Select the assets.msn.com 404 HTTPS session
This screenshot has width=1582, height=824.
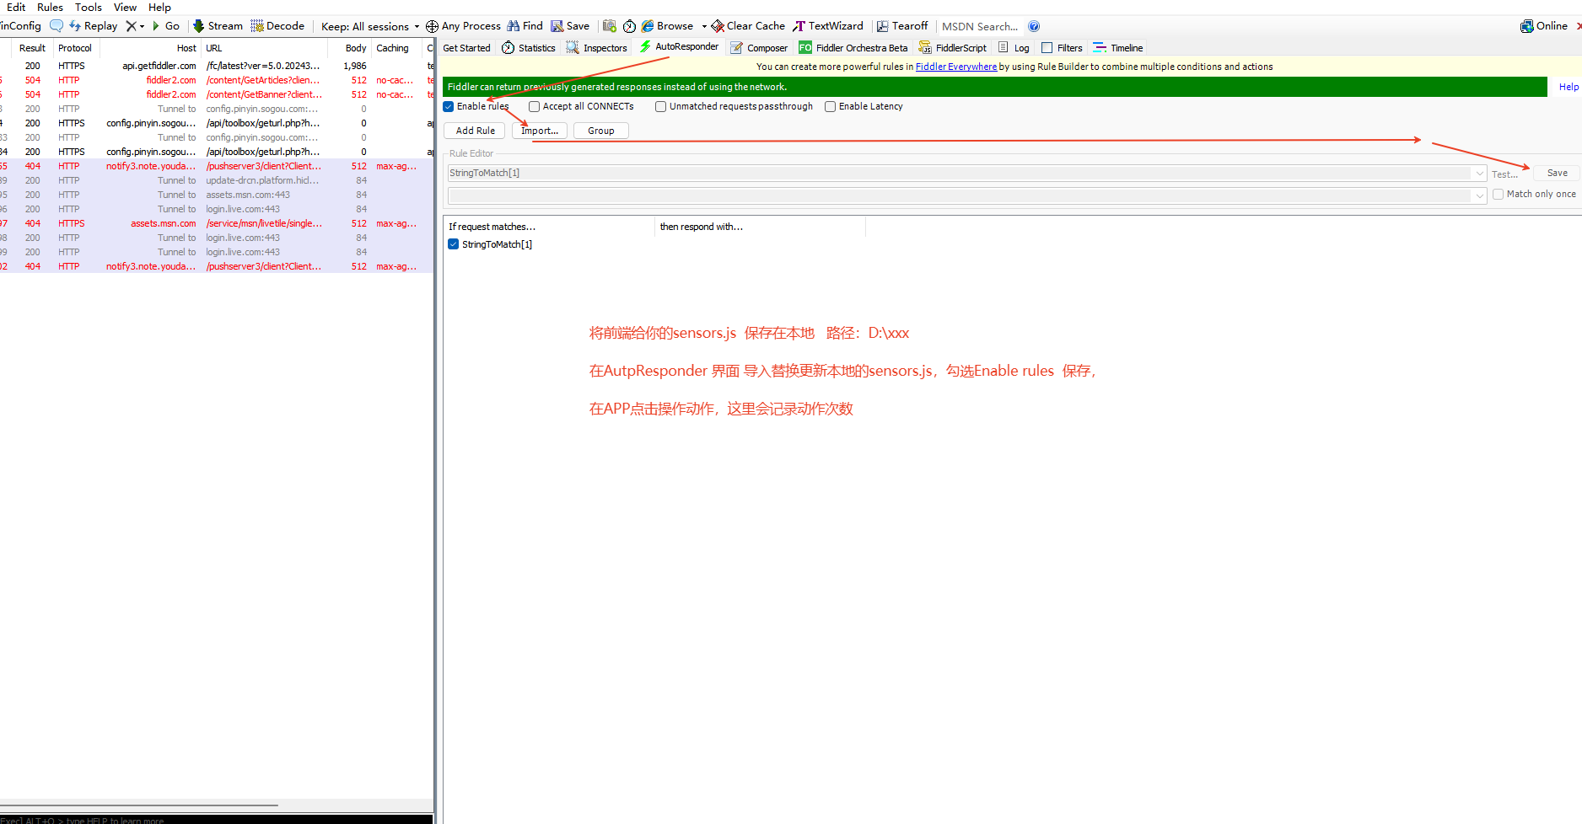click(217, 223)
